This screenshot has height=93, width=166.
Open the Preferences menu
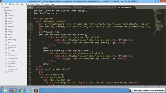pyautogui.click(x=46, y=4)
